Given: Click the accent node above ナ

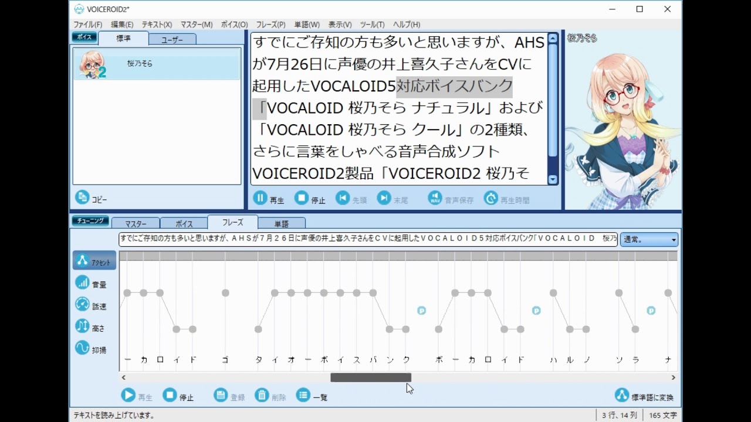Looking at the screenshot, I should (x=668, y=292).
